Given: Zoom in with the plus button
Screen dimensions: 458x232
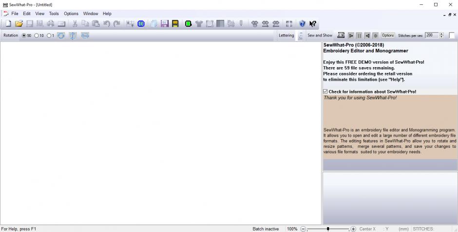Looking at the screenshot, I should (353, 229).
